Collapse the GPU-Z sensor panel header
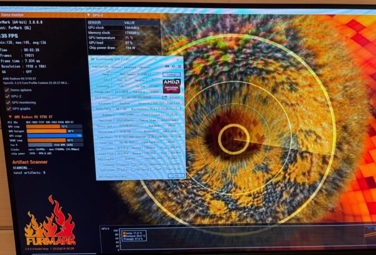Viewport: 376px width, 255px height. click(88, 13)
